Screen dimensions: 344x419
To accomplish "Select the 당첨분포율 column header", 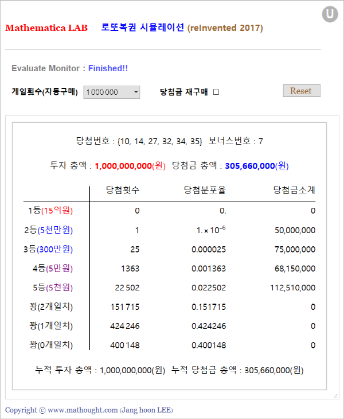I will tap(205, 189).
